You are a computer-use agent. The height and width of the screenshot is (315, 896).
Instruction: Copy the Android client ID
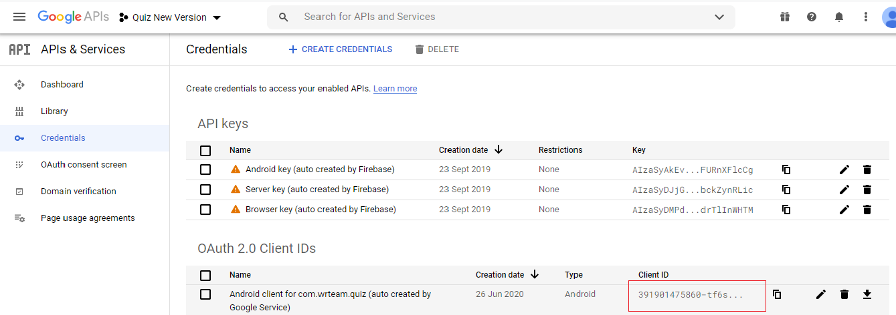(x=777, y=294)
